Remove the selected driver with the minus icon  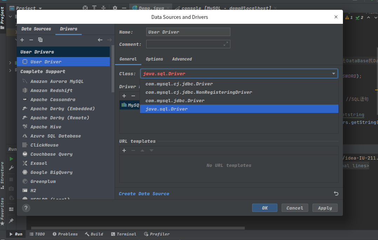point(31,40)
